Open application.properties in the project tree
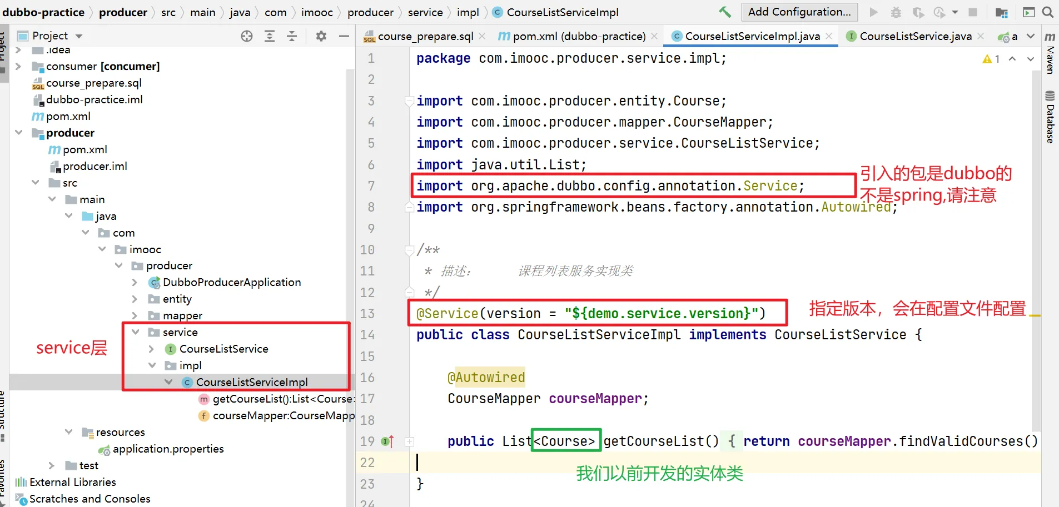The image size is (1059, 507). [x=168, y=449]
